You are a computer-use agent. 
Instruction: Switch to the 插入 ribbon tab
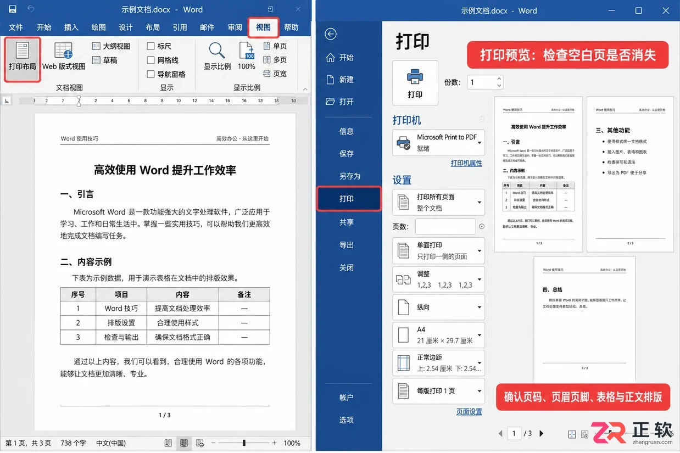point(71,27)
